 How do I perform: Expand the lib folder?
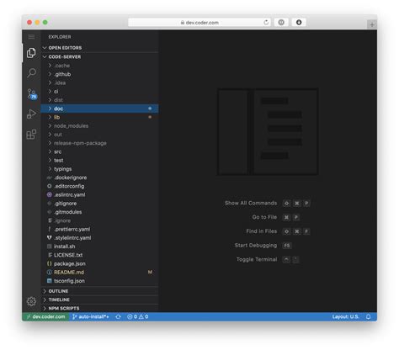coord(100,117)
